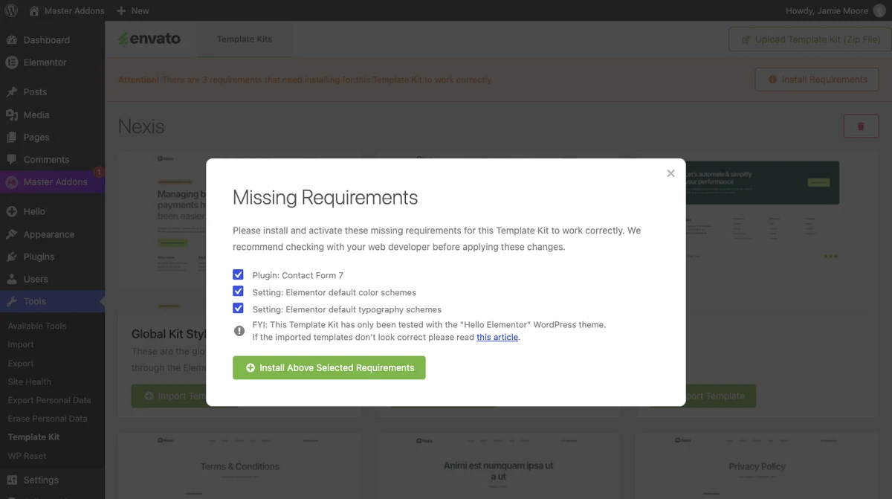Open the Master Addons site home icon
Viewport: 892px width, 499px height.
(34, 10)
